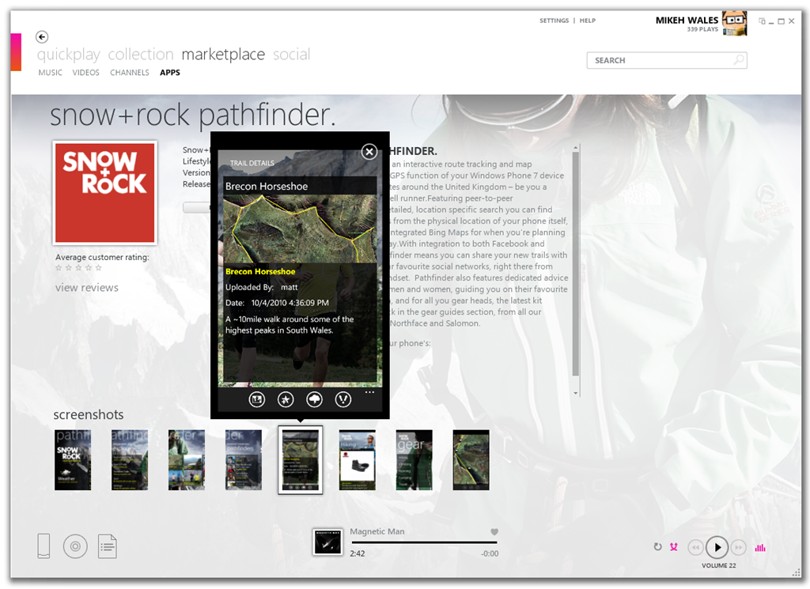Image resolution: width=810 pixels, height=589 pixels.
Task: Select the last map route screenshot thumbnail
Action: [471, 460]
